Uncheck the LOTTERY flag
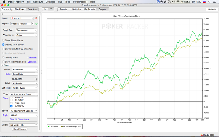Screen dimensions: 219x137 [x=11, y=106]
